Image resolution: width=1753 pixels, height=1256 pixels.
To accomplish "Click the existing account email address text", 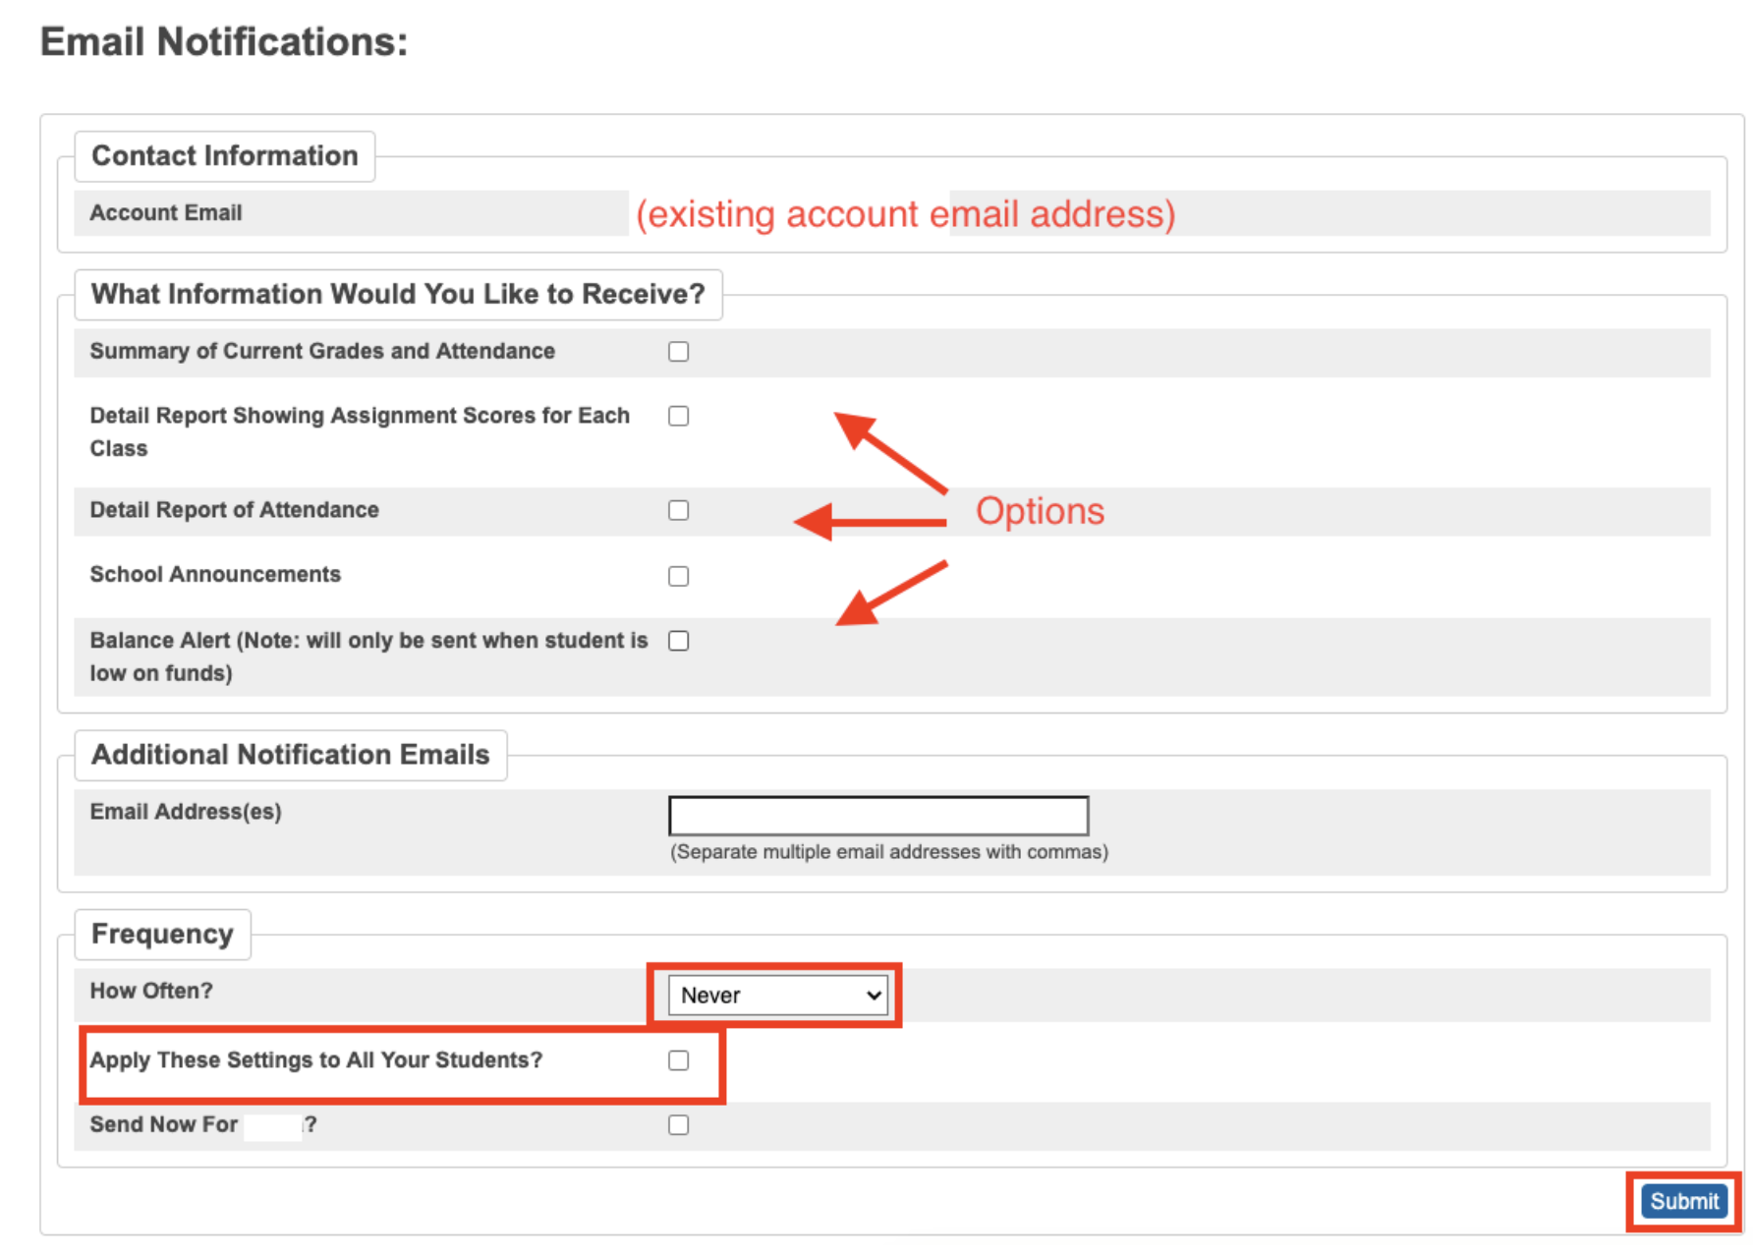I will coord(905,214).
